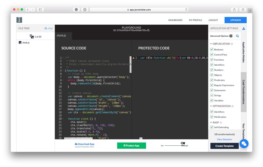The image size is (263, 167).
Task: Click the Safari forward arrow
Action: point(33,10)
